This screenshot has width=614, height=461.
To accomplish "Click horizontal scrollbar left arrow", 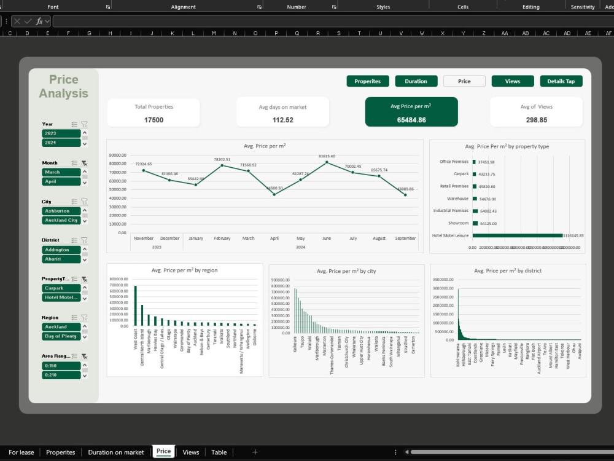I will [407, 452].
